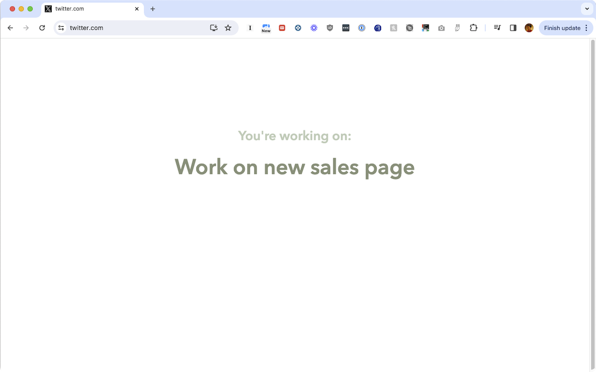The image size is (596, 372).
Task: Expand the chevron at the window's top right
Action: click(586, 8)
